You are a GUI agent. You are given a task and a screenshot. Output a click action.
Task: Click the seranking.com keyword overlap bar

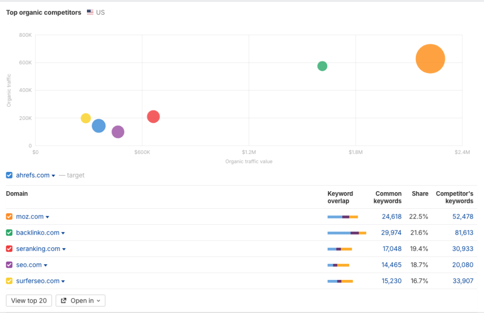(340, 249)
